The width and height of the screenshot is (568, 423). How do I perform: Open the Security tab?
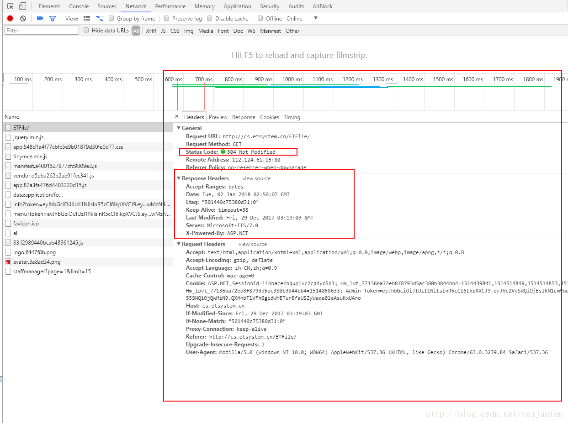coord(270,6)
